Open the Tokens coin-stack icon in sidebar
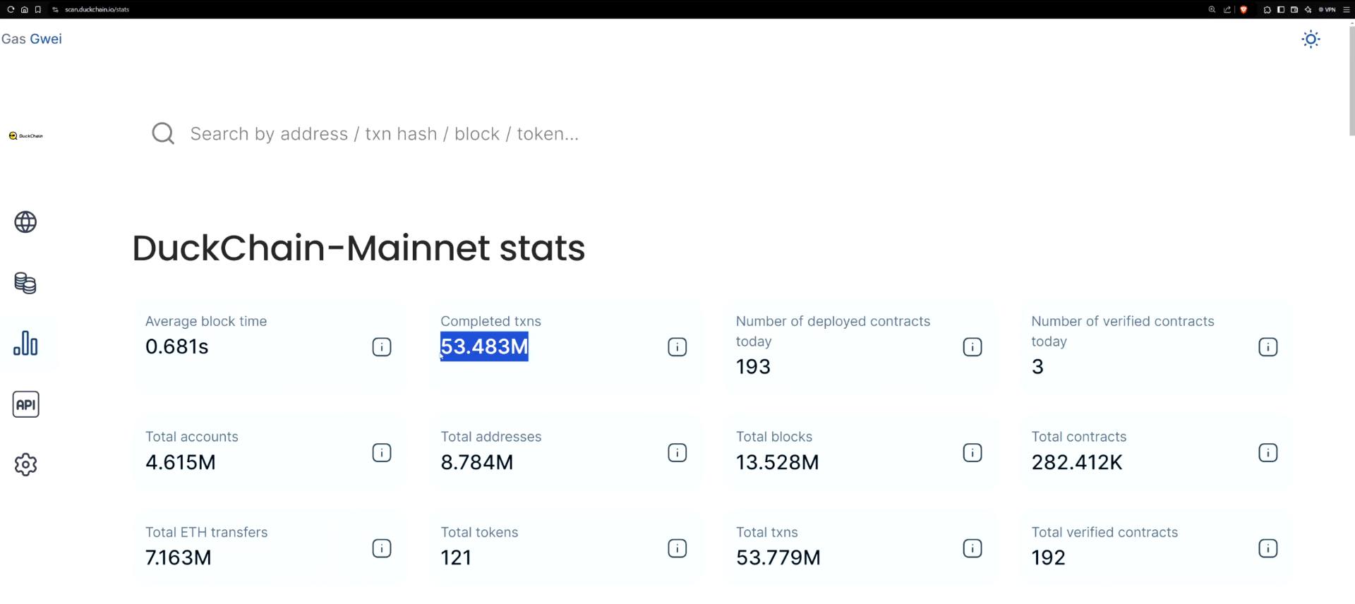 tap(25, 283)
